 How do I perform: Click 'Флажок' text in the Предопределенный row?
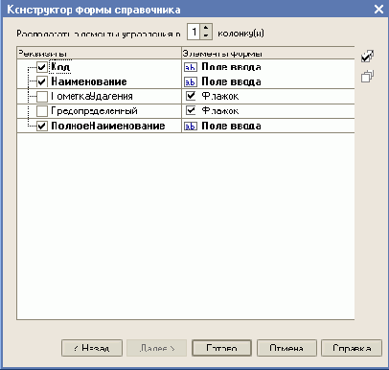pyautogui.click(x=220, y=111)
